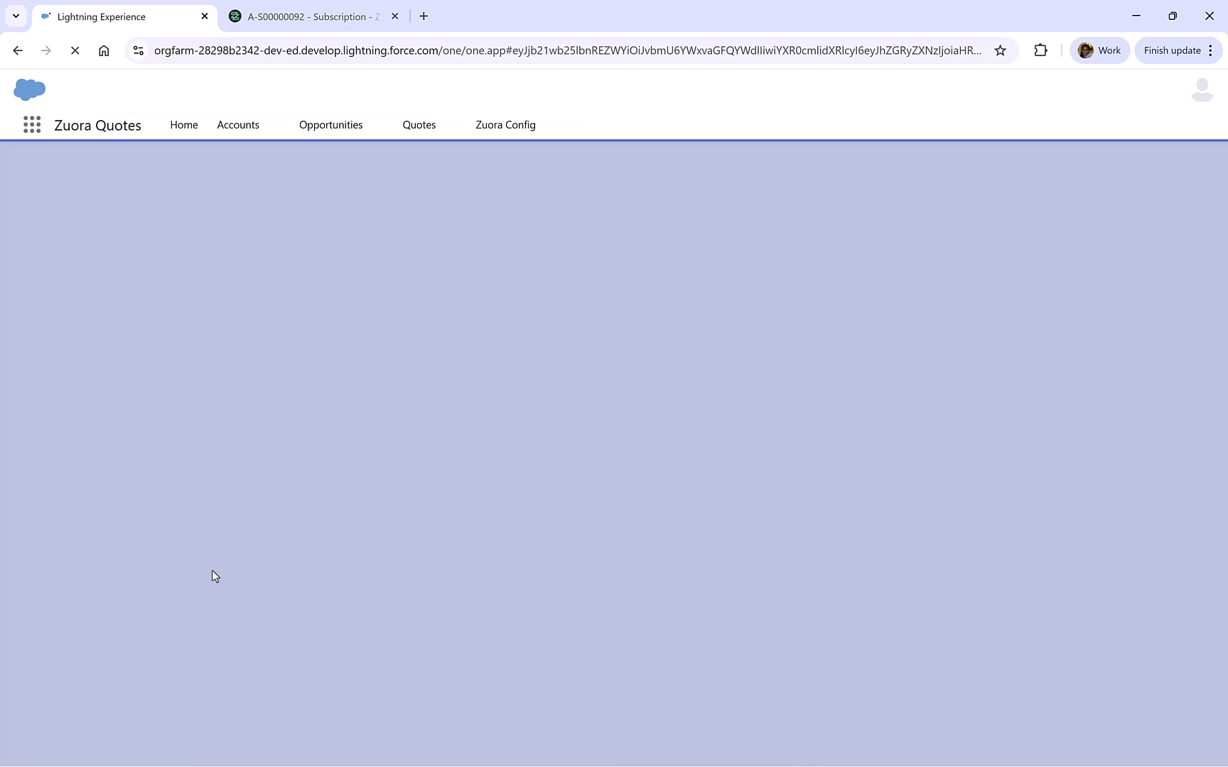Open a new browser tab

(x=424, y=16)
